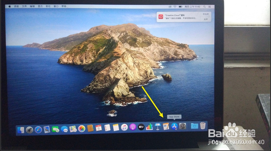This screenshot has width=271, height=151.
Task: Open the Trash in the Dock
Action: [203, 126]
